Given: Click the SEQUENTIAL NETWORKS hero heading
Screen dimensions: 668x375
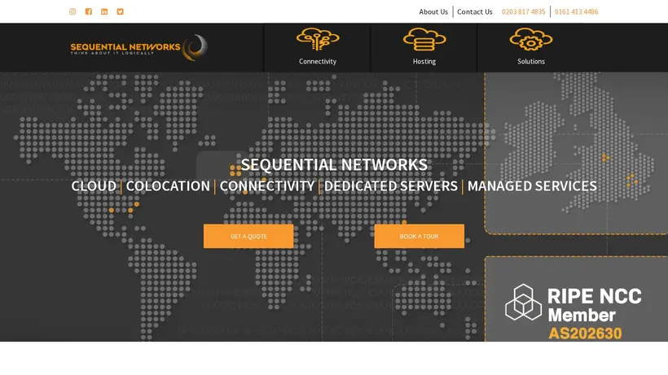Looking at the screenshot, I should click(x=334, y=164).
